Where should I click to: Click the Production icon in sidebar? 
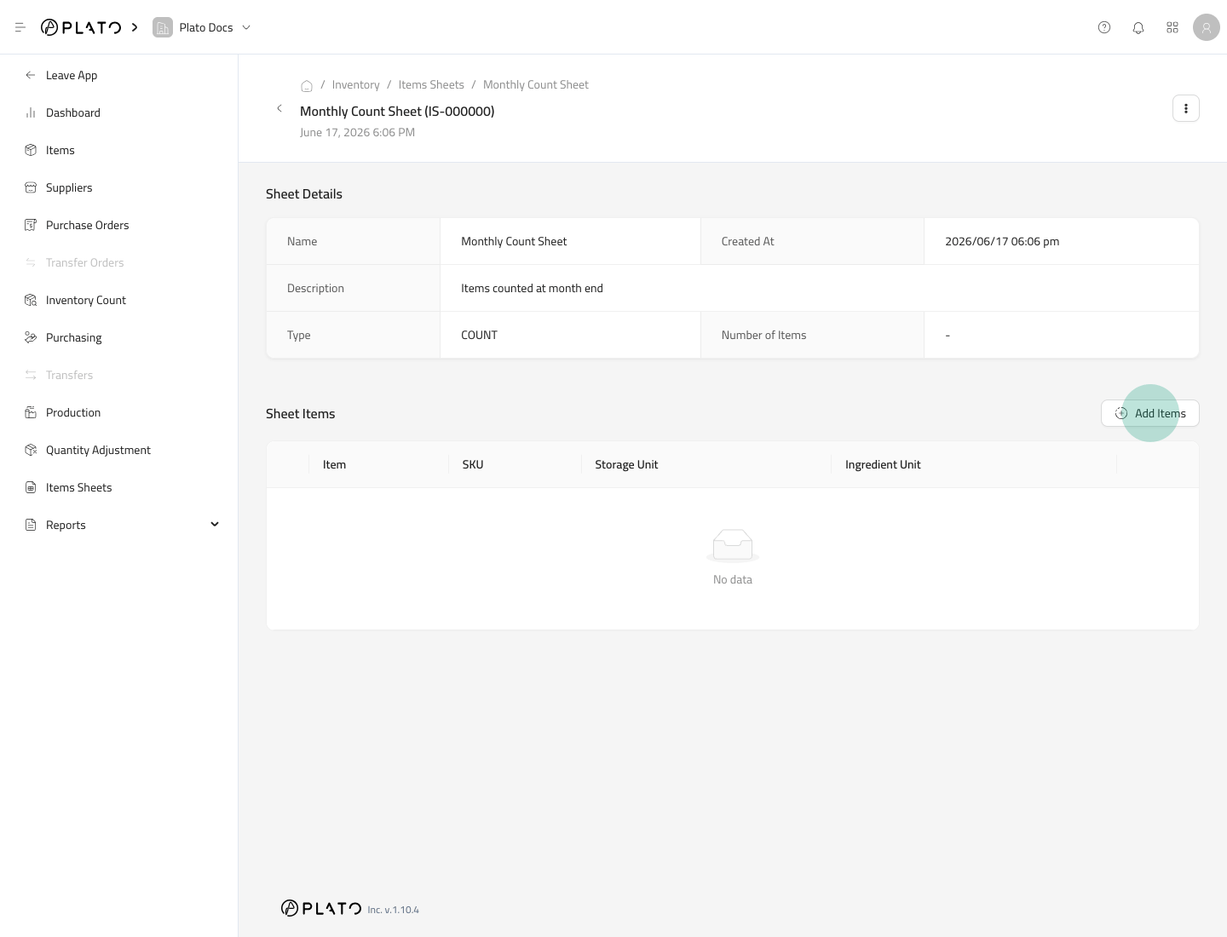(x=31, y=412)
